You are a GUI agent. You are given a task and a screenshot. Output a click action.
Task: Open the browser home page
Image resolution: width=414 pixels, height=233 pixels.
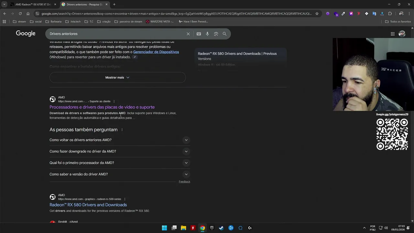coord(28,14)
